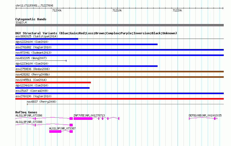Click the left arrowhead of the ruler
The height and width of the screenshot is (146, 231).
(16, 8)
